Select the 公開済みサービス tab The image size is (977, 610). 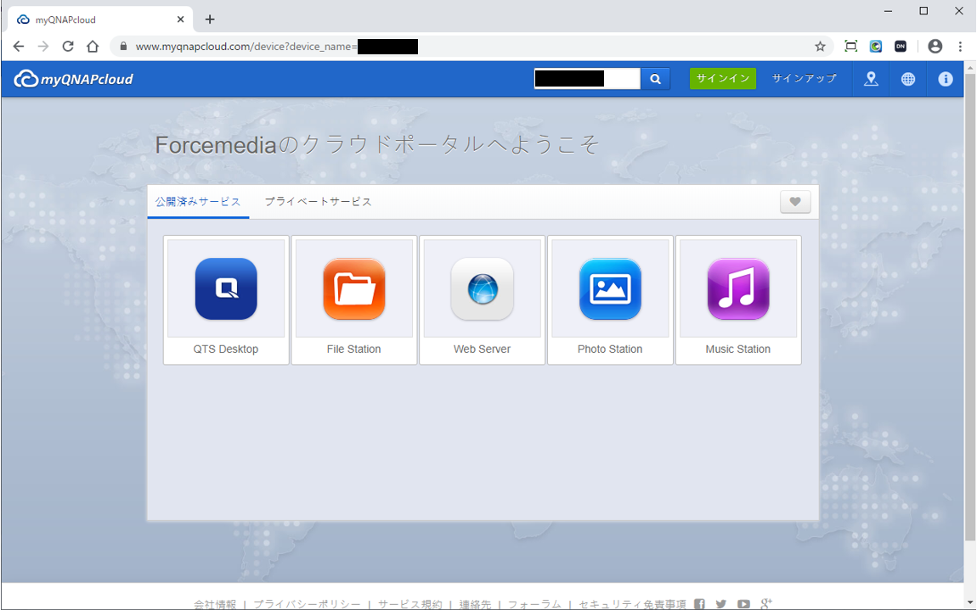(198, 202)
